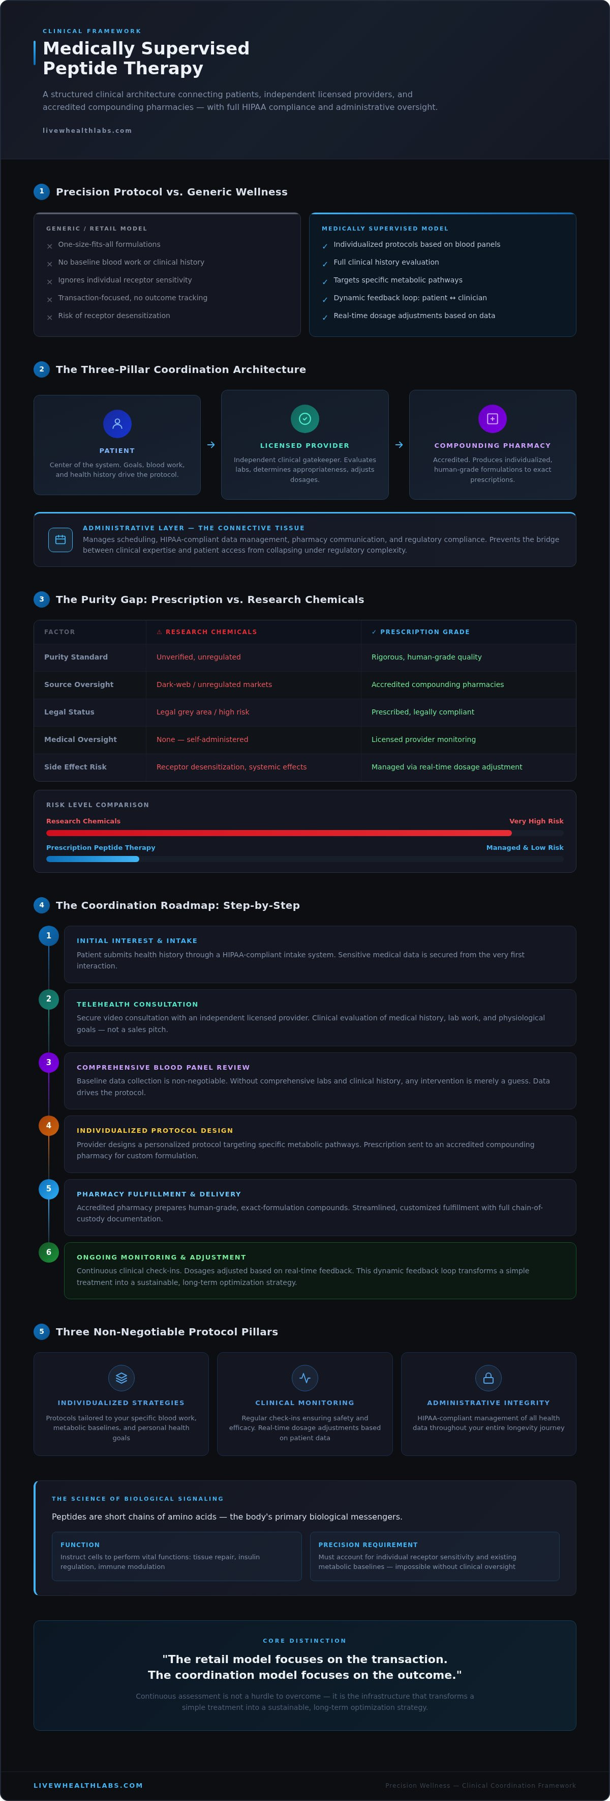610x1801 pixels.
Task: Click the Patient person icon
Action: [x=117, y=424]
